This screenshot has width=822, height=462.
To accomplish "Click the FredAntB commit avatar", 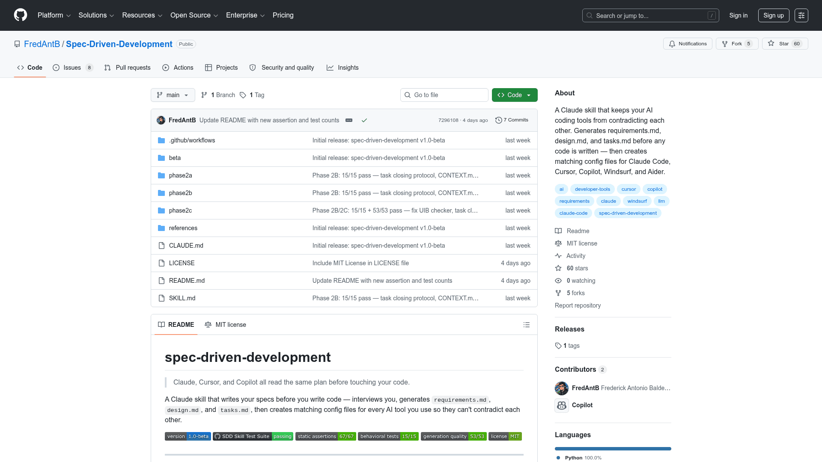I will click(x=161, y=120).
